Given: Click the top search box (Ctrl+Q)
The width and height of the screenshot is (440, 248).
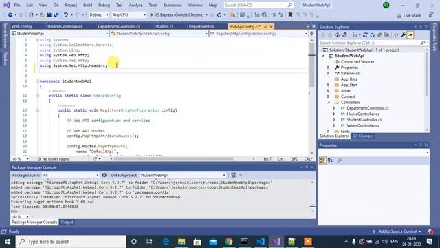Looking at the screenshot, I should click(x=258, y=5).
